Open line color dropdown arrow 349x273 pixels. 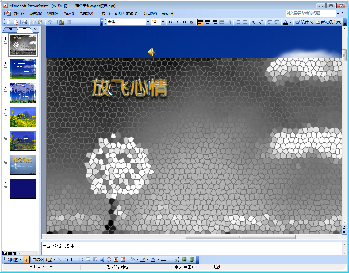[x=148, y=259]
